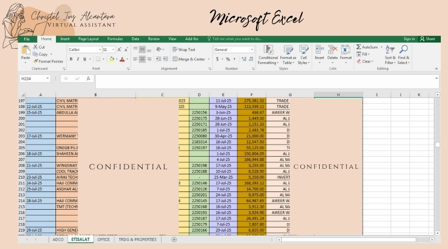Toggle Wrap Text for selected cells
This screenshot has height=249, width=448.
183,49
